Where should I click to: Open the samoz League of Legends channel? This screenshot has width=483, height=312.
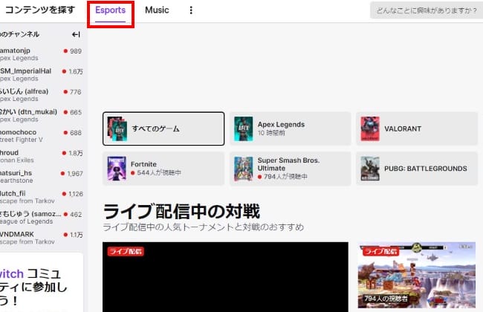pyautogui.click(x=42, y=218)
